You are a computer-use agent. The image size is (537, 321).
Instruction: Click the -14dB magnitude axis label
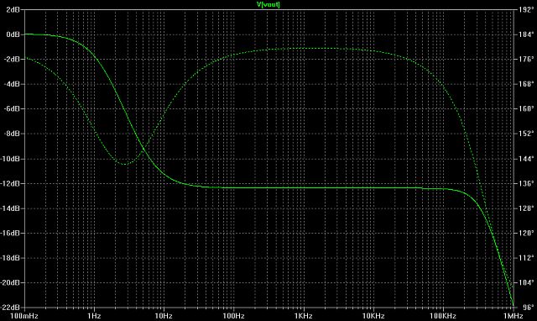pos(10,208)
